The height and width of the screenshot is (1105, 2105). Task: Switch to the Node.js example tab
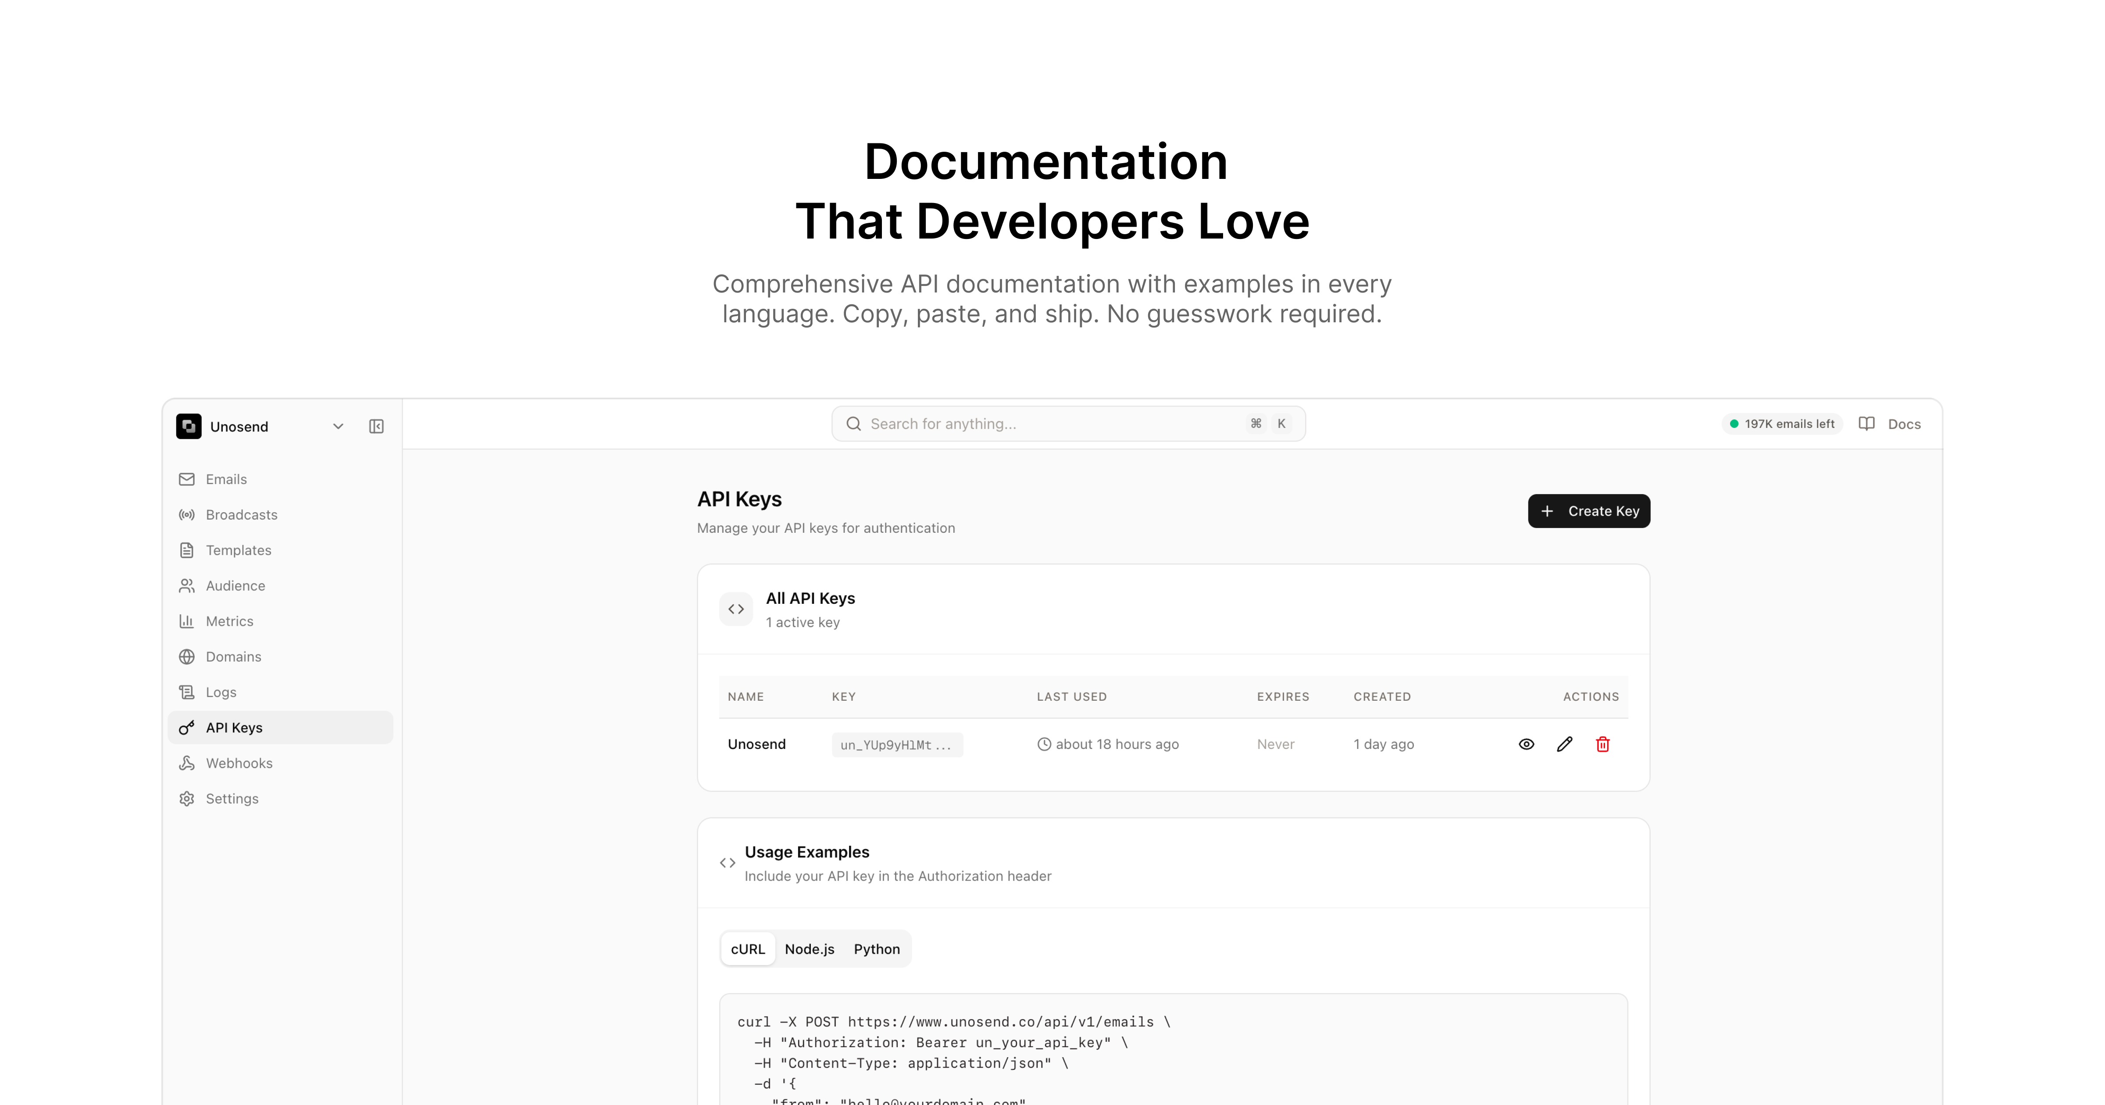tap(809, 949)
